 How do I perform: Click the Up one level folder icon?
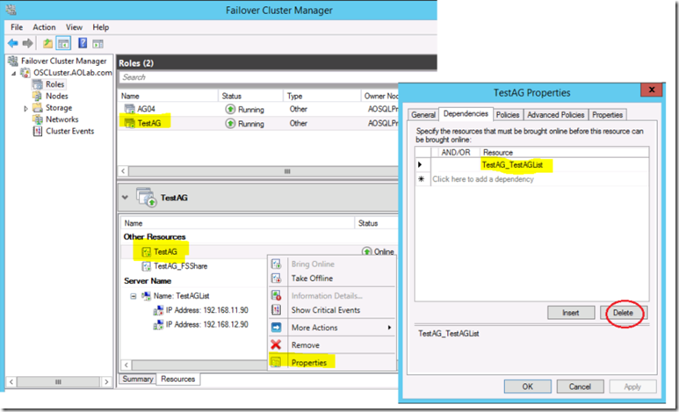(x=47, y=43)
